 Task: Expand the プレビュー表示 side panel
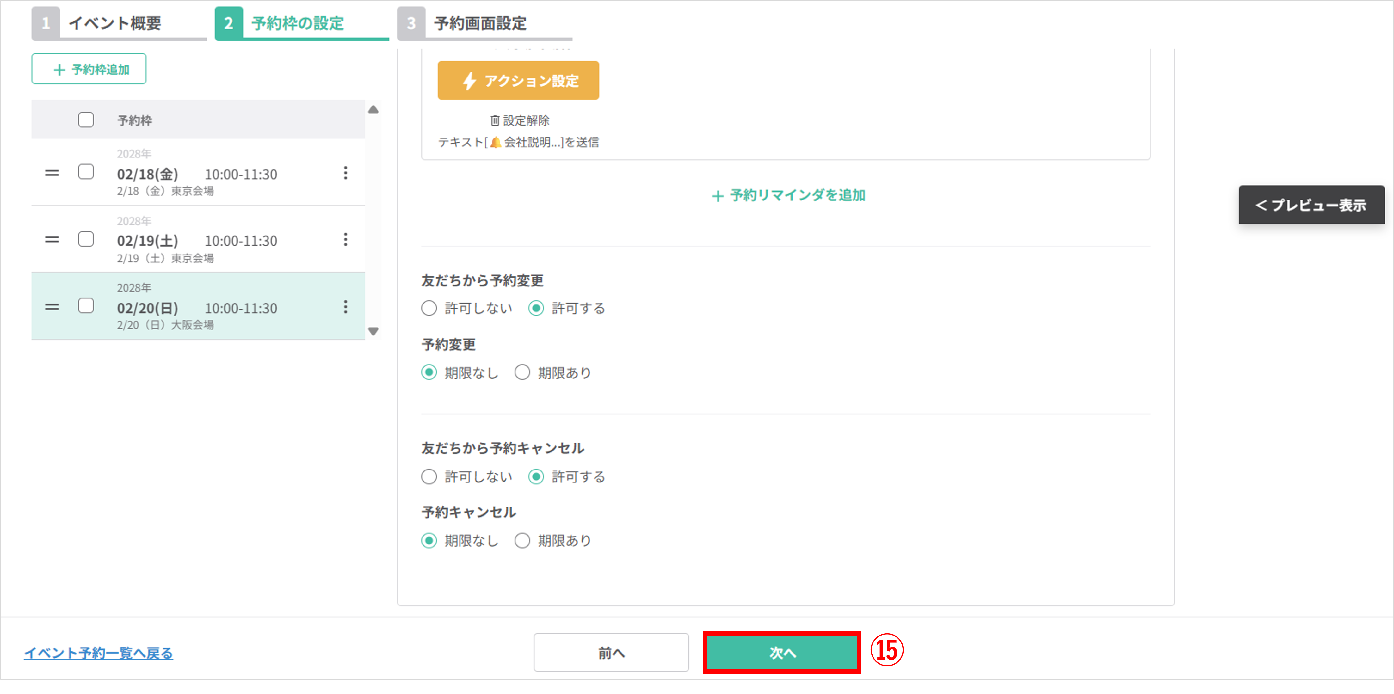(x=1311, y=205)
